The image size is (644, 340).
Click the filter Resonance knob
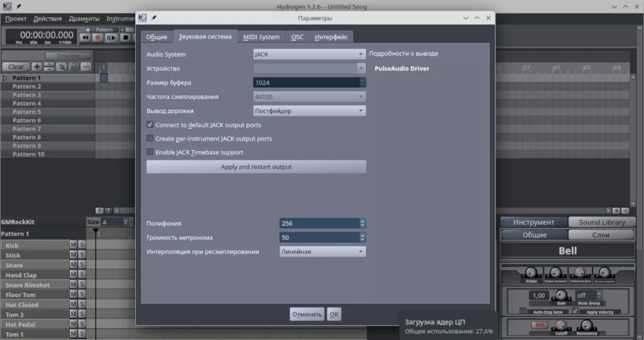[587, 325]
